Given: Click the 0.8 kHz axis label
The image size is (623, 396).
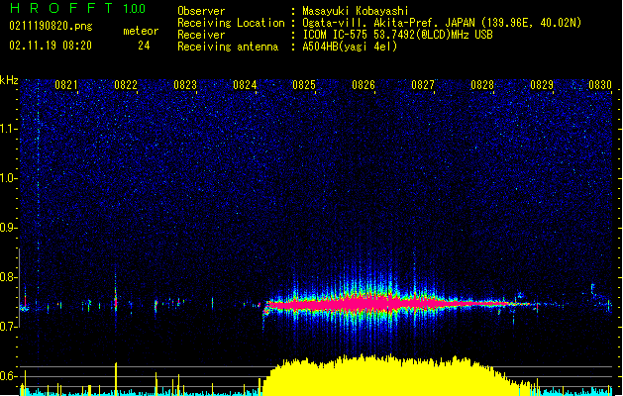Looking at the screenshot, I should [9, 277].
